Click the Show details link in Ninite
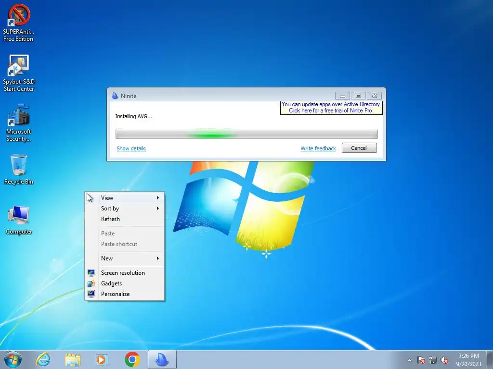This screenshot has height=369, width=493. (131, 148)
